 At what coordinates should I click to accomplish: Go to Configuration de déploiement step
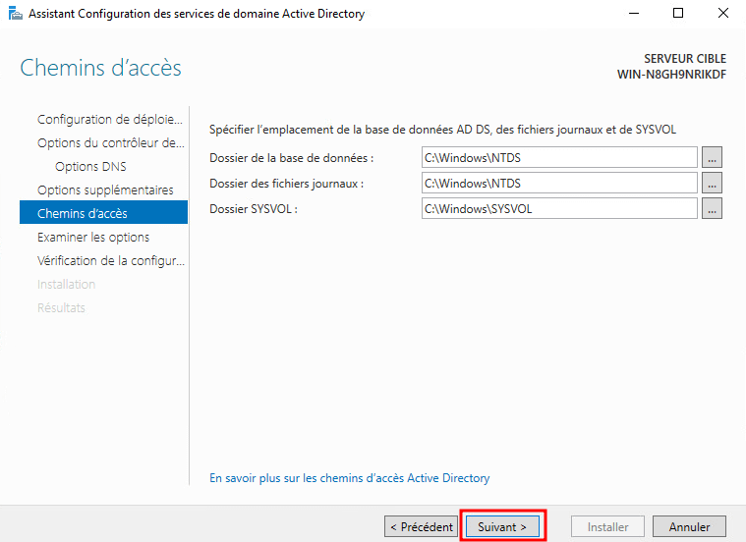click(x=109, y=120)
